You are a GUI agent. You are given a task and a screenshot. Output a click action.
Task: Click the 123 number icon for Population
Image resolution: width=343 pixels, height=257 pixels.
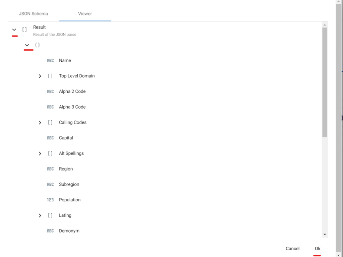coord(50,200)
